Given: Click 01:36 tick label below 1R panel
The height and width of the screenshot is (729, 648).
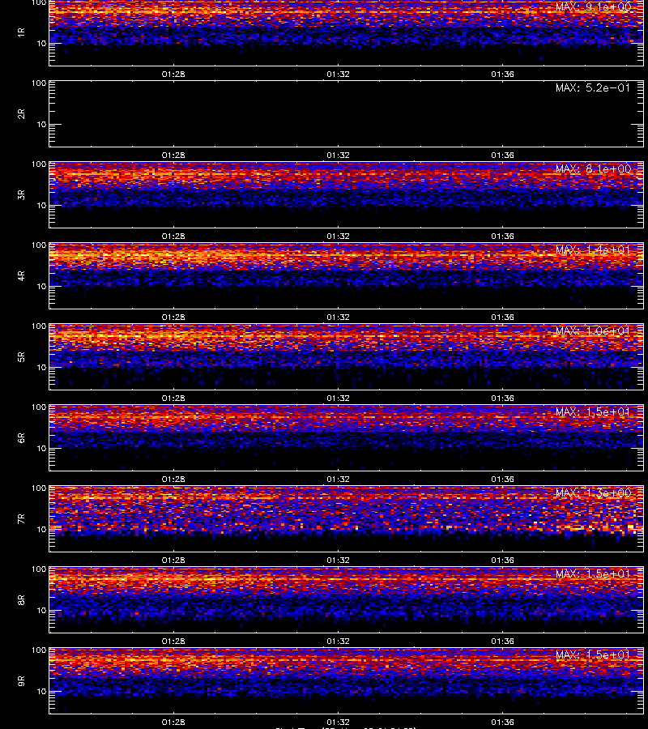Looking at the screenshot, I should [502, 74].
